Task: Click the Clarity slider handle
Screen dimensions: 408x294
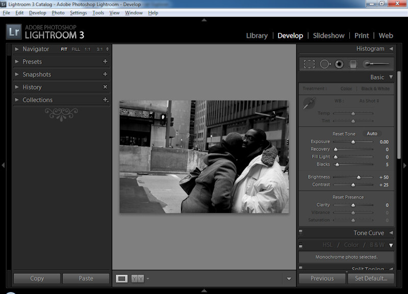Action: click(353, 205)
